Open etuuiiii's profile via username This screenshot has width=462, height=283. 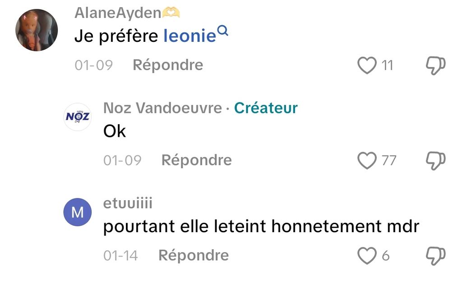point(128,203)
